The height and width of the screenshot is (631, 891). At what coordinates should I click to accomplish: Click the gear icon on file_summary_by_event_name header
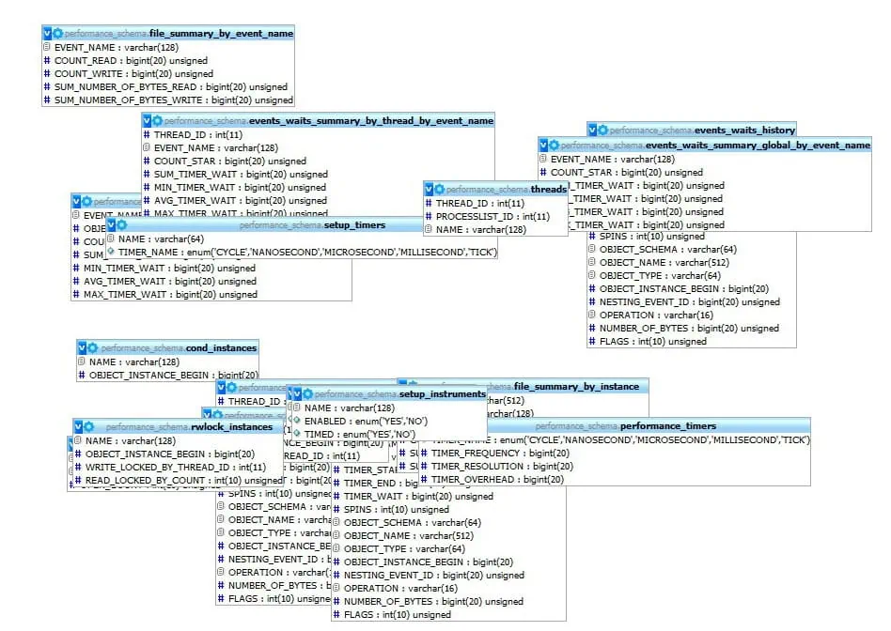58,32
